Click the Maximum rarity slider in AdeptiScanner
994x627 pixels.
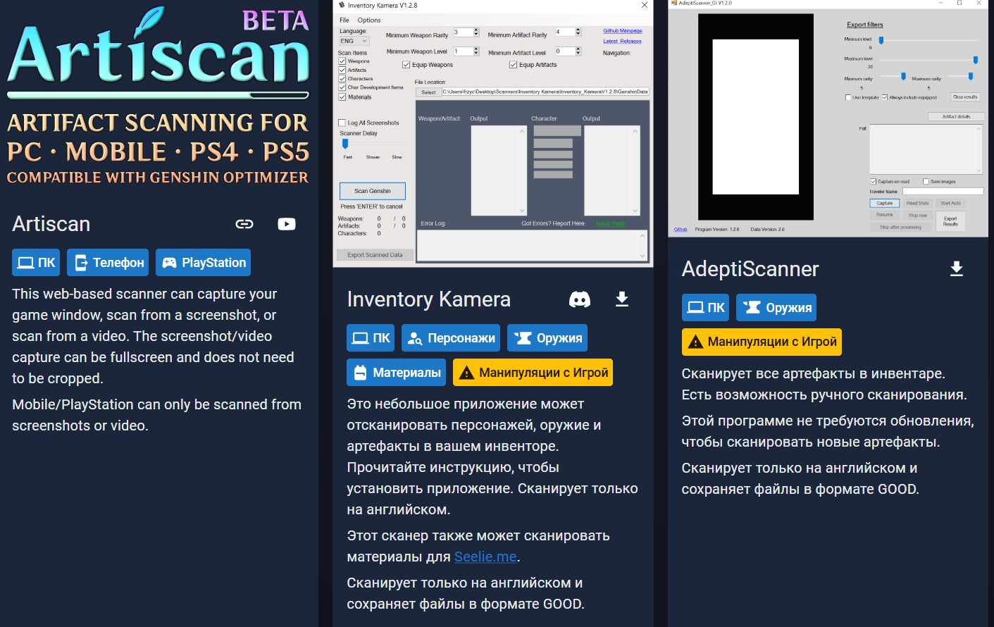971,76
